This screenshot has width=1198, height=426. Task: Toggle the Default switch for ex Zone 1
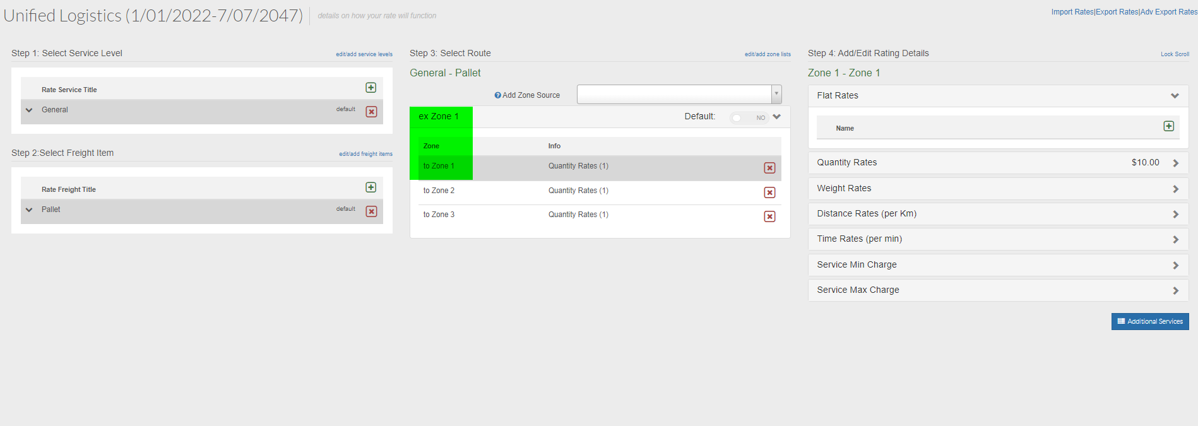click(748, 118)
